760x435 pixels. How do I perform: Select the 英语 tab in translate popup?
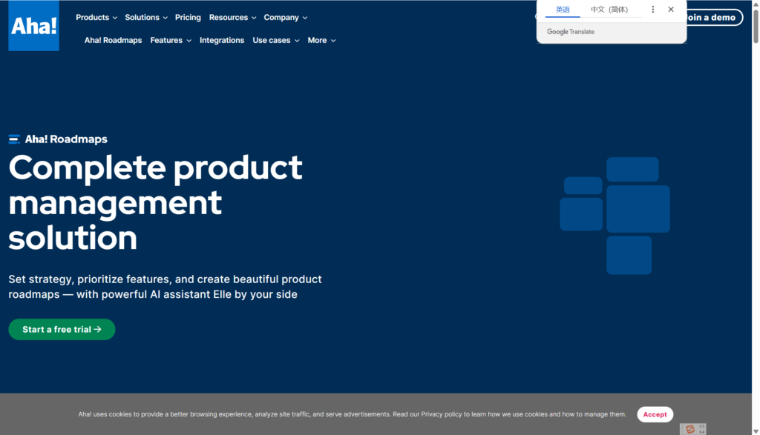[563, 10]
